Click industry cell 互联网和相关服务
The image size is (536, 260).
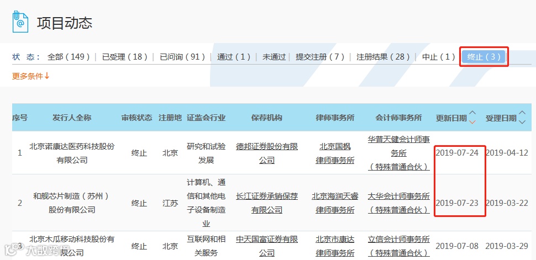[206, 246]
